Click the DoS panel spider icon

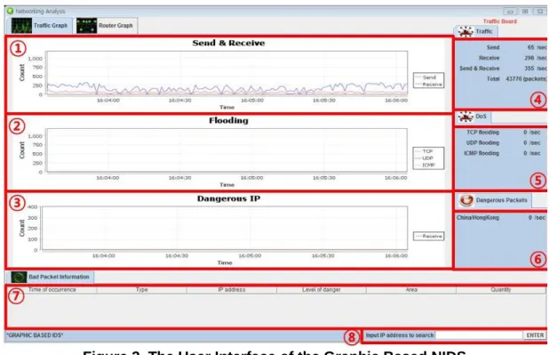(466, 117)
